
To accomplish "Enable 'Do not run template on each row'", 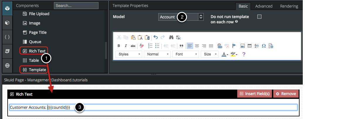I will click(259, 17).
